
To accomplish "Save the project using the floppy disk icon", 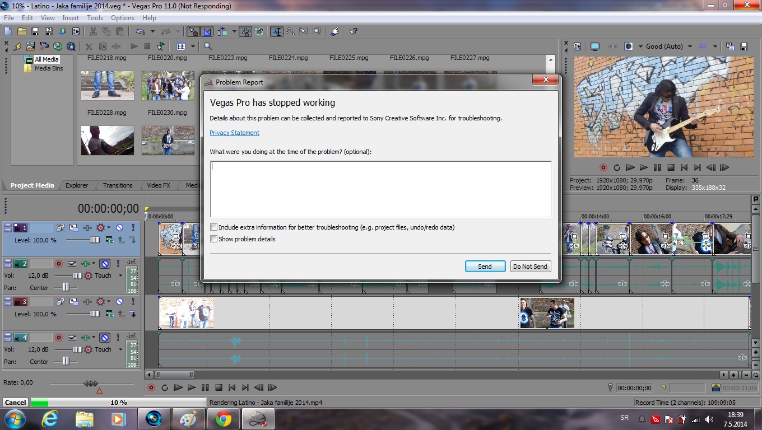I will (35, 31).
